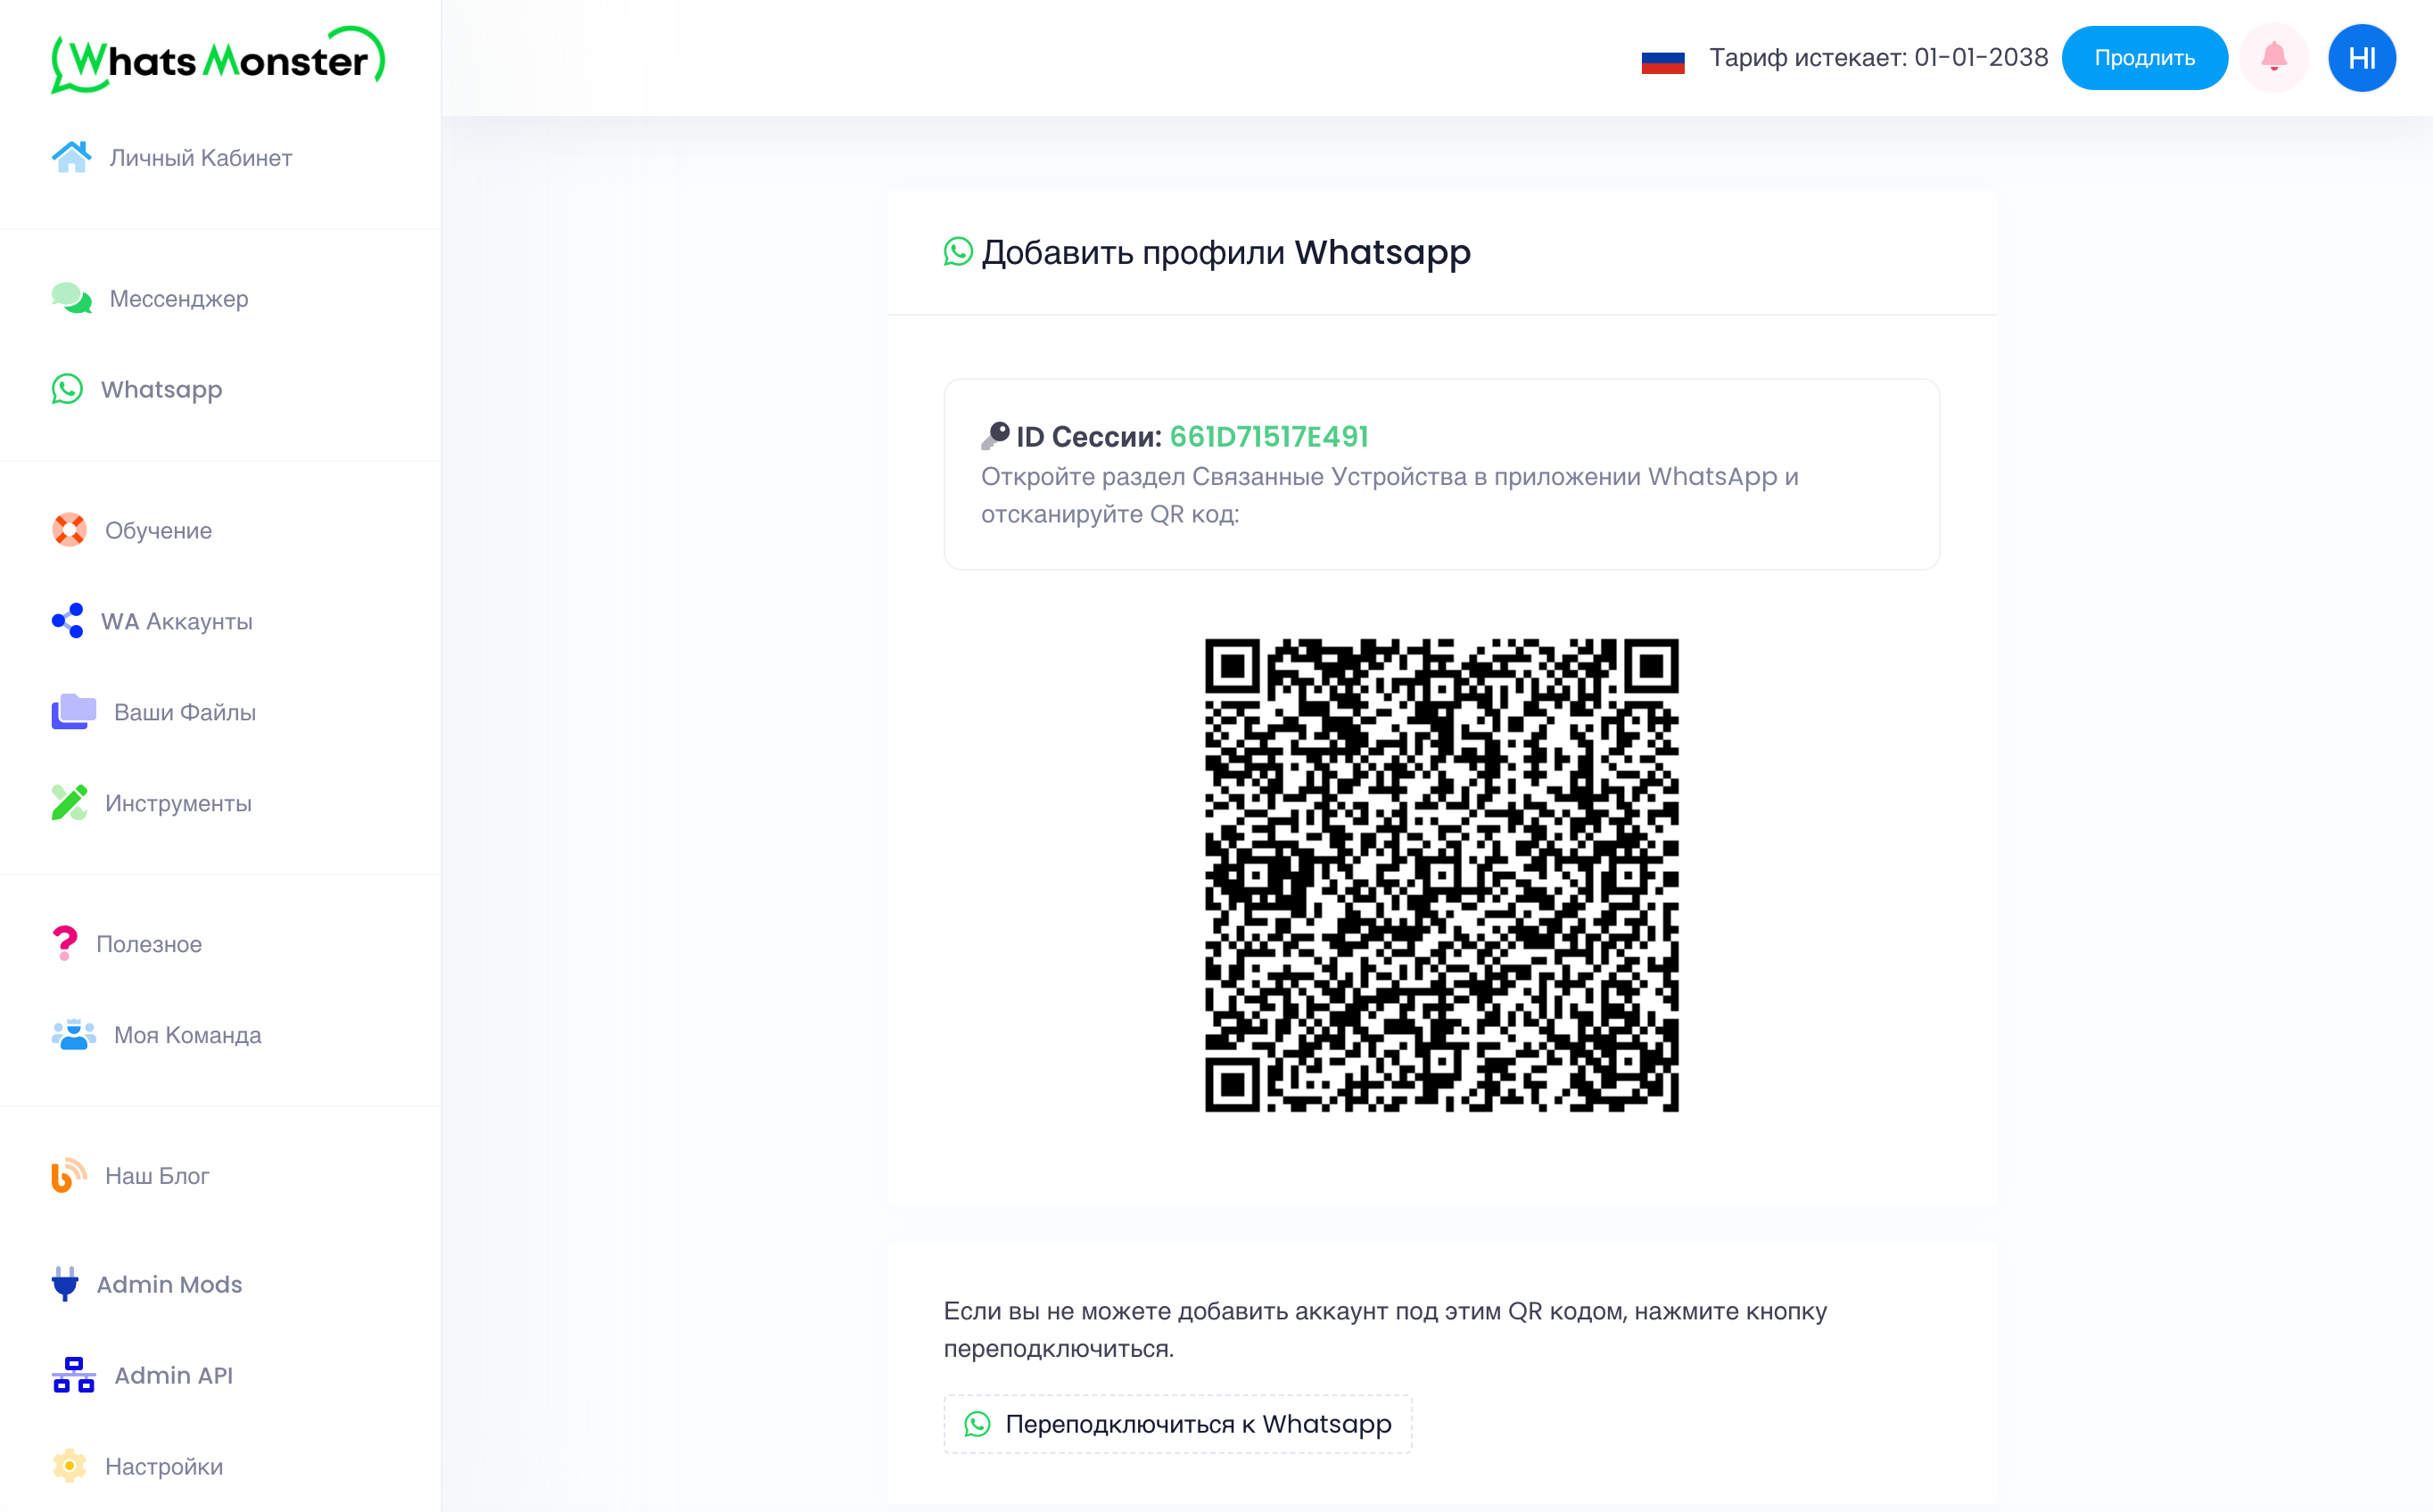This screenshot has height=1512, width=2433.
Task: Click the Whats Monster logo
Action: click(219, 60)
